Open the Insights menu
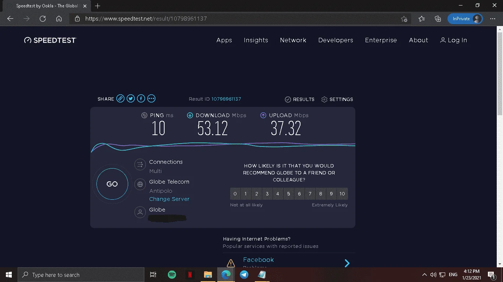 pyautogui.click(x=256, y=40)
